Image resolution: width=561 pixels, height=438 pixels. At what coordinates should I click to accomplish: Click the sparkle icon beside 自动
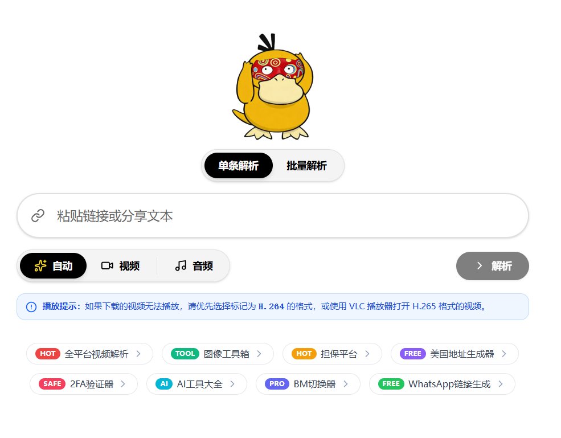pyautogui.click(x=40, y=266)
